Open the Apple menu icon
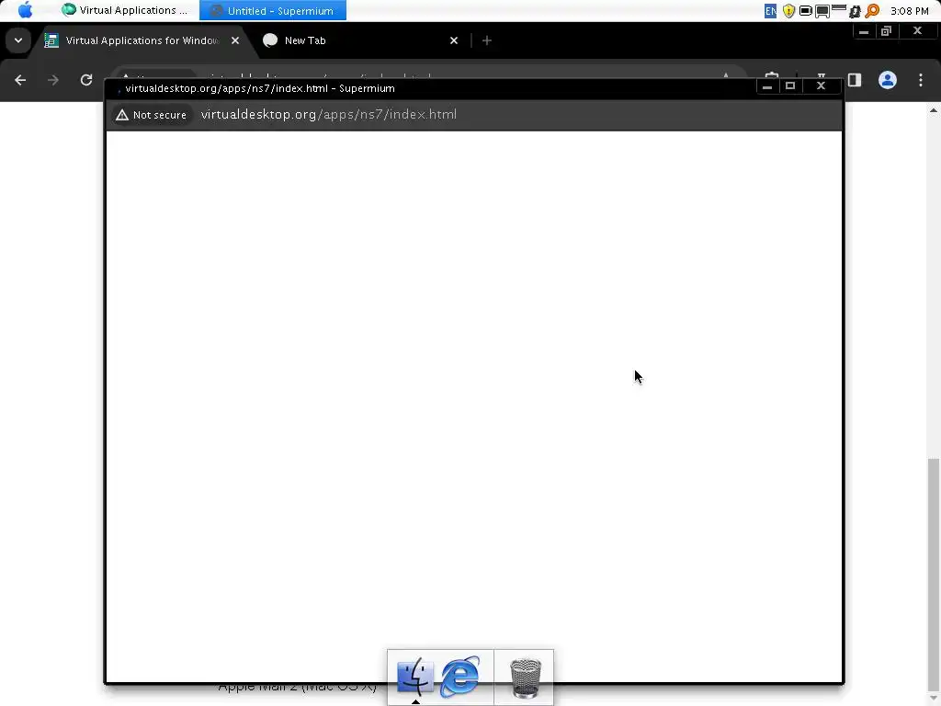 pos(25,10)
